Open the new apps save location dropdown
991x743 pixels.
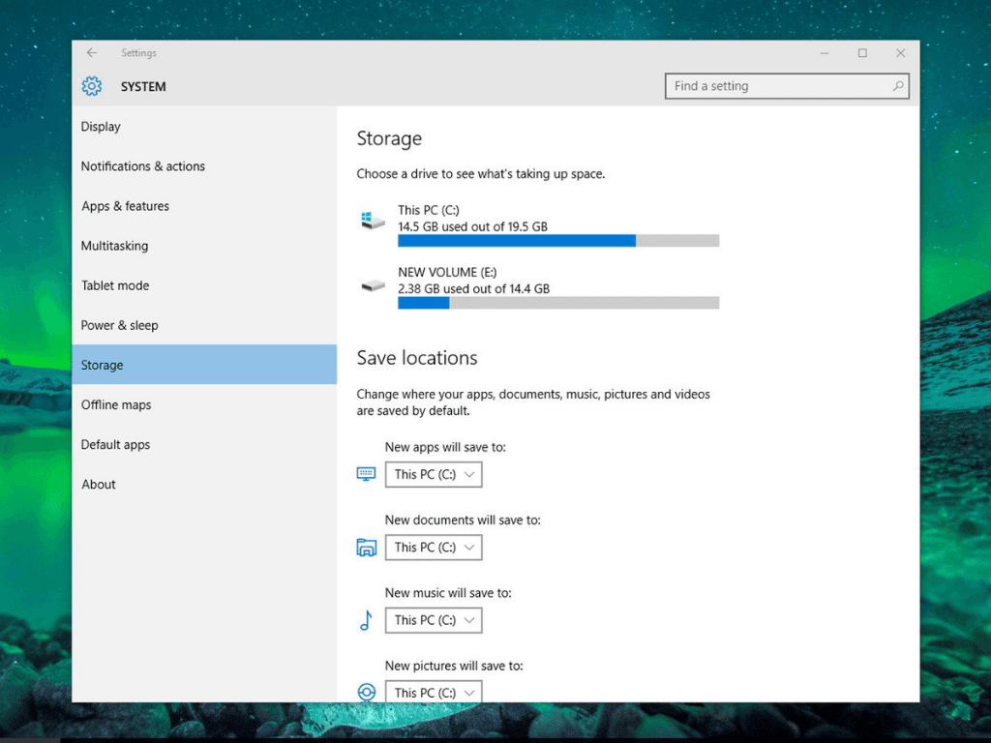(x=434, y=474)
